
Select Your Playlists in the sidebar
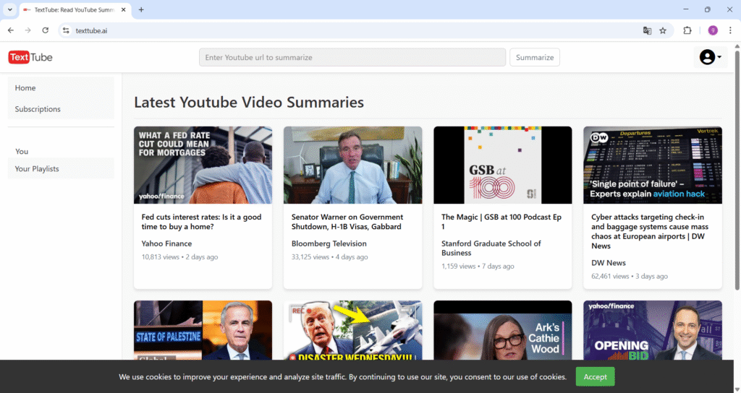[37, 169]
